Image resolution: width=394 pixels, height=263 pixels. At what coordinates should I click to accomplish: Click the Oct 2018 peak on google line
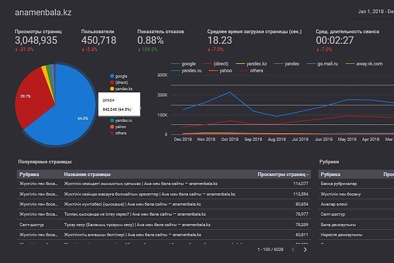point(230,92)
